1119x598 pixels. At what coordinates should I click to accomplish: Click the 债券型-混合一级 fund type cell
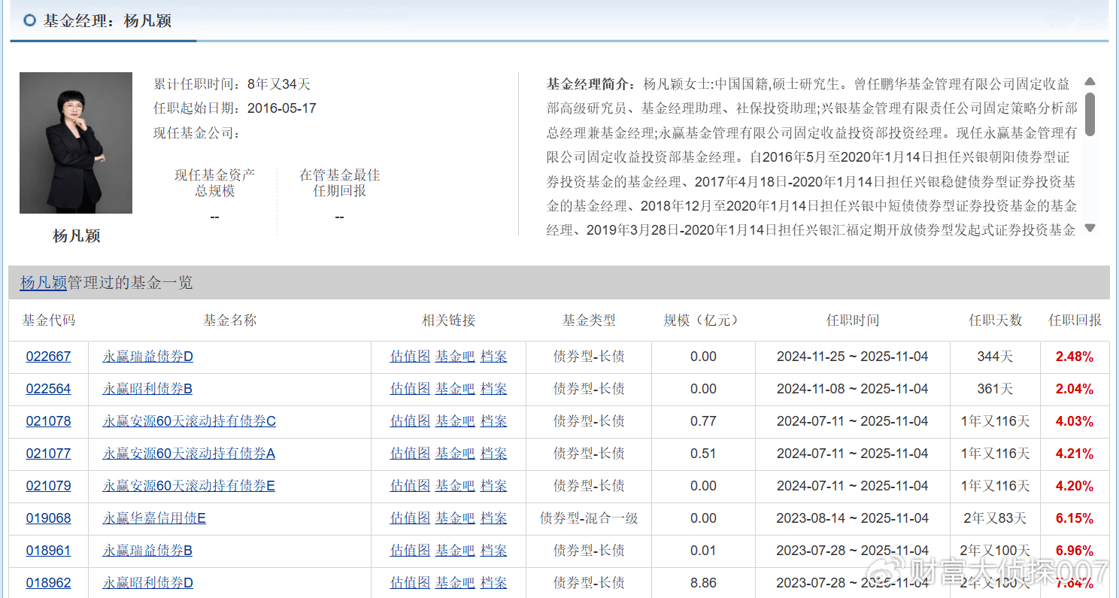click(x=589, y=518)
